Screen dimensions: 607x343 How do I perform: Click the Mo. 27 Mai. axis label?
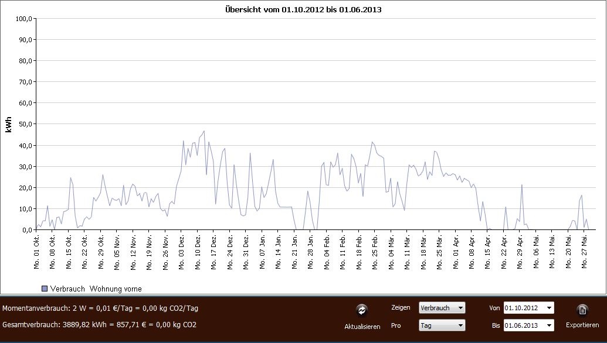coord(585,251)
